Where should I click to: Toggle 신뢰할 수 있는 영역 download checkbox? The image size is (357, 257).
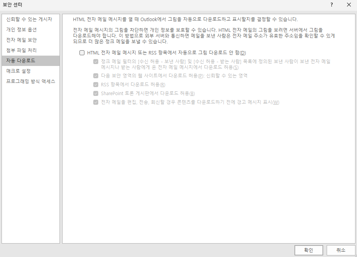tap(96, 76)
